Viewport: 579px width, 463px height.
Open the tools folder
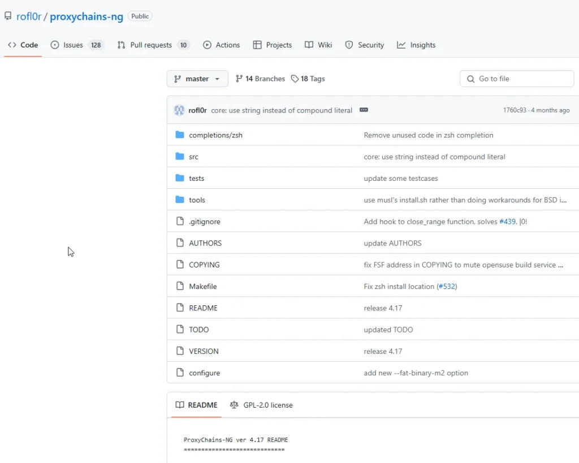[x=197, y=200]
